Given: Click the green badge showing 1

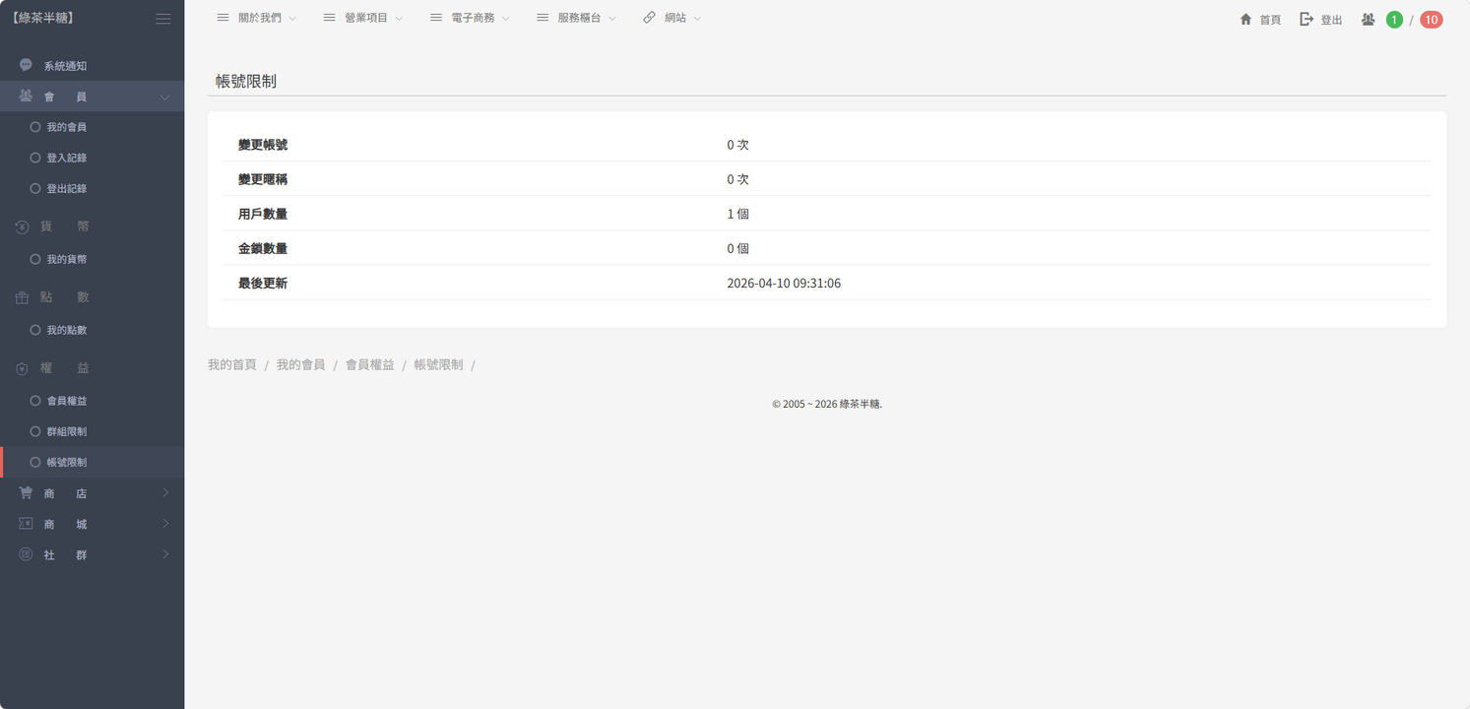Looking at the screenshot, I should [1393, 20].
